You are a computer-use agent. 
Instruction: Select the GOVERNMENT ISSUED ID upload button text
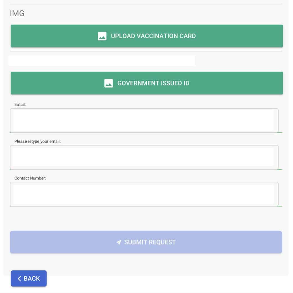pos(153,83)
